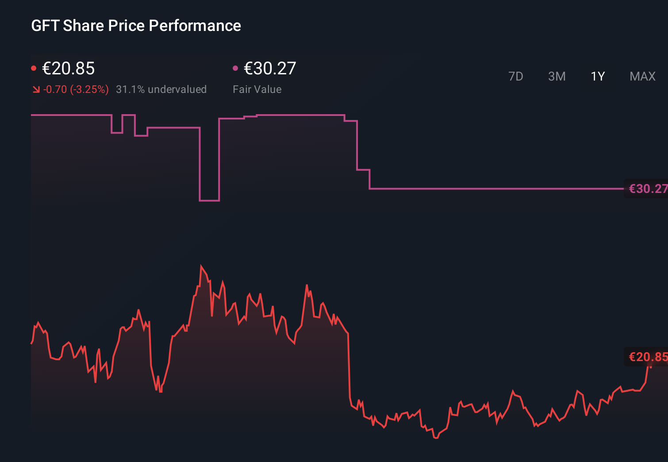668x462 pixels.
Task: Switch to the 3M time range
Action: pyautogui.click(x=557, y=76)
